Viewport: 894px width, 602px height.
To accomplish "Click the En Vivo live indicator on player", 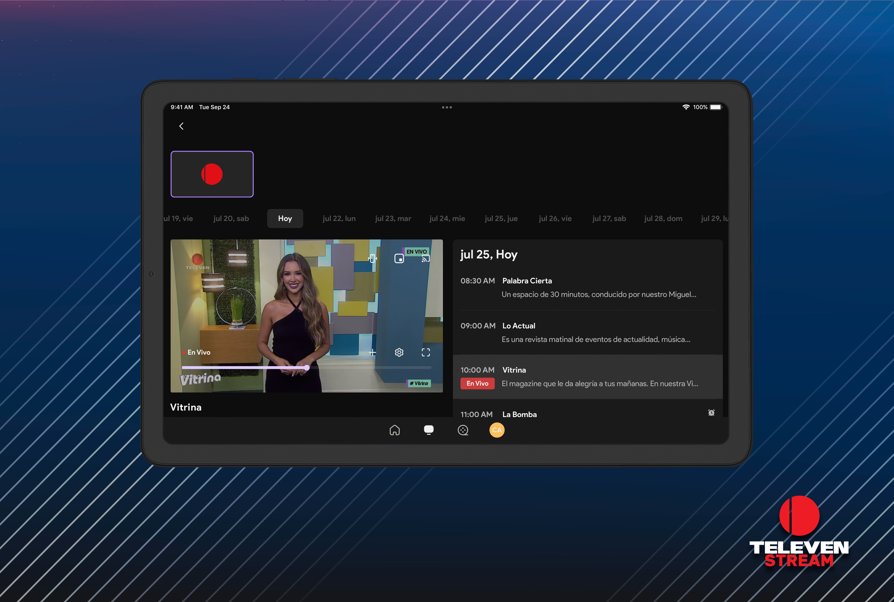I will 196,352.
